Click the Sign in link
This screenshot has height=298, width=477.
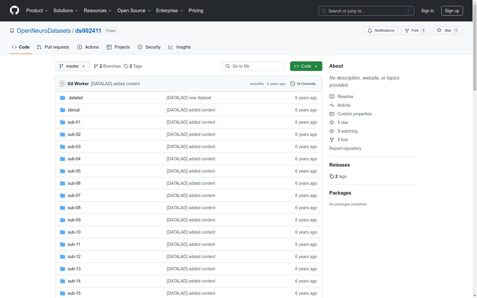428,11
